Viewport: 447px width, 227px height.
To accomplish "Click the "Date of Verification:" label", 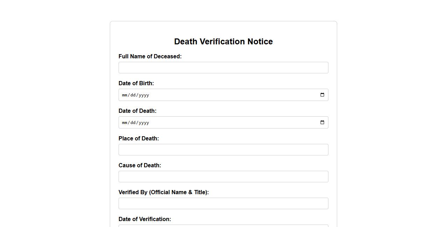I will coord(144,219).
